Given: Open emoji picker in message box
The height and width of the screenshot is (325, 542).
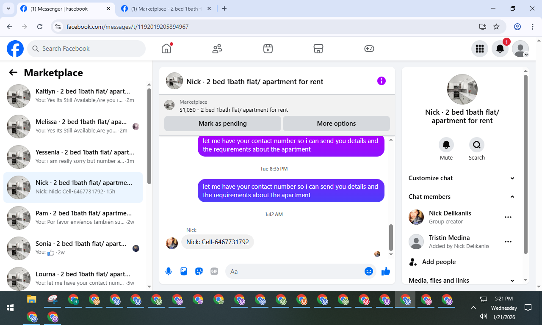Looking at the screenshot, I should point(369,271).
